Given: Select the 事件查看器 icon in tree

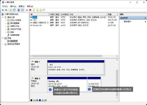Looking at the screenshot, I should point(8,23).
